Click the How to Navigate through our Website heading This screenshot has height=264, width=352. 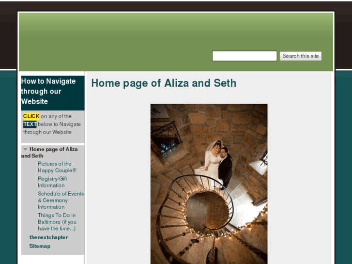[48, 91]
